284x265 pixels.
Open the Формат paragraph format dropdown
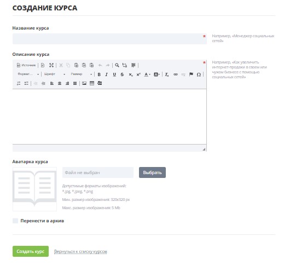(x=28, y=74)
